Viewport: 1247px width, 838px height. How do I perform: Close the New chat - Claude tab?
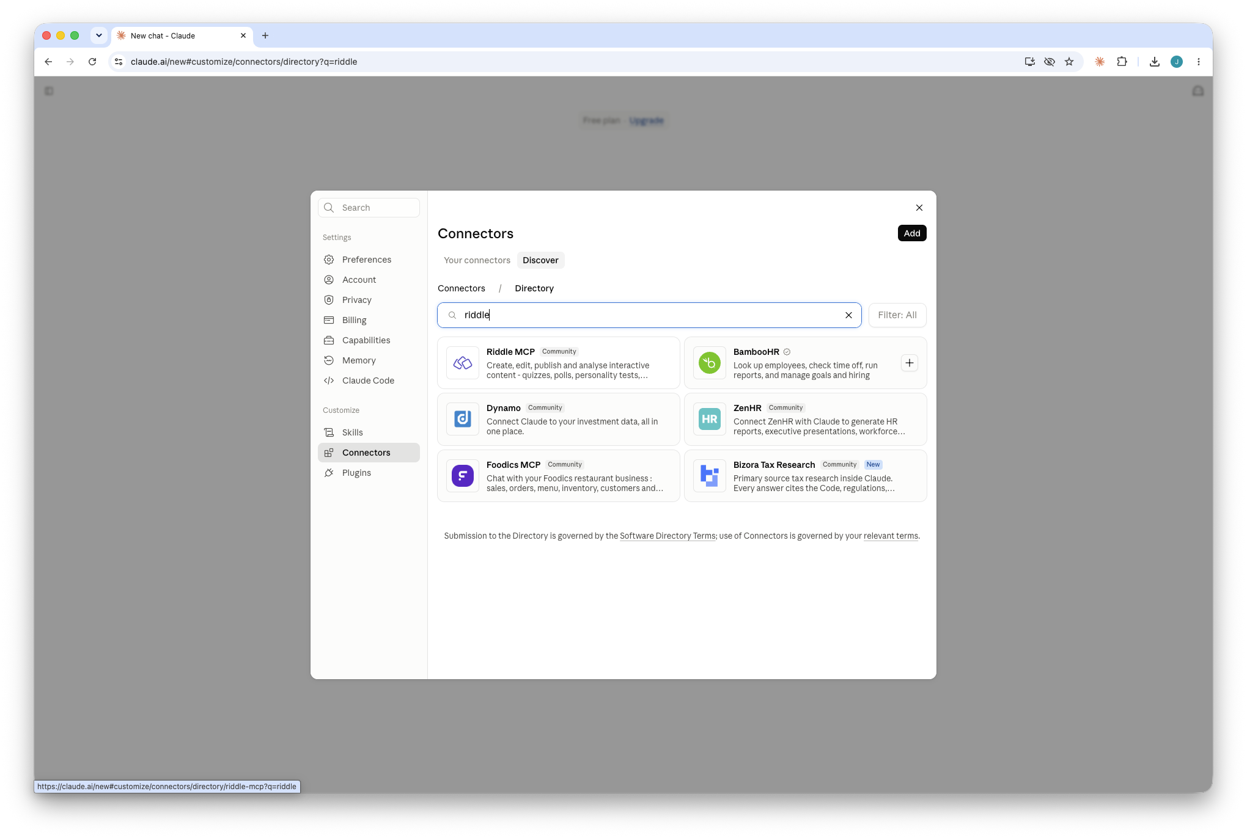[243, 35]
